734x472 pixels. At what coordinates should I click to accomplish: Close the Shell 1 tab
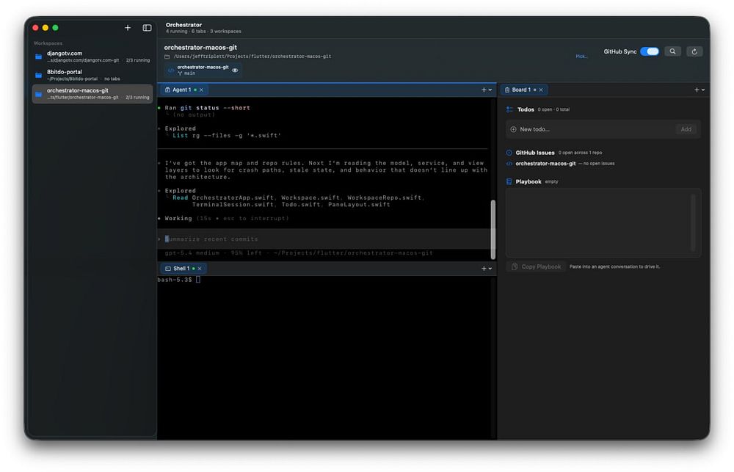pyautogui.click(x=200, y=269)
